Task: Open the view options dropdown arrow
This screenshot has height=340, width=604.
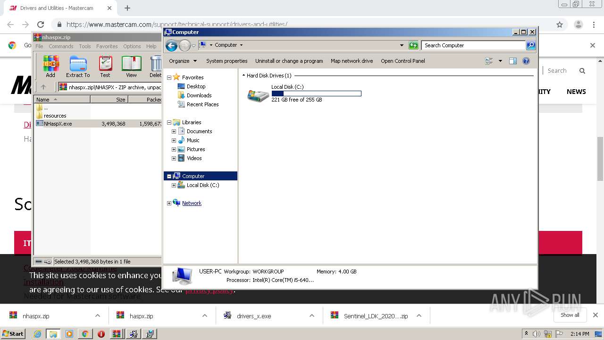Action: 500,61
